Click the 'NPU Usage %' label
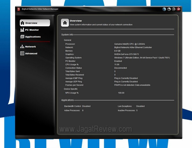 [x=72, y=93]
